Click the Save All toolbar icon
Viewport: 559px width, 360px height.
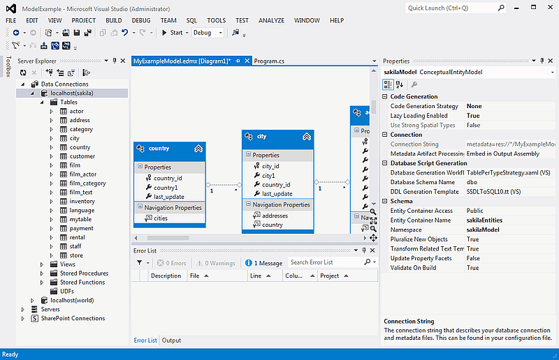click(87, 33)
